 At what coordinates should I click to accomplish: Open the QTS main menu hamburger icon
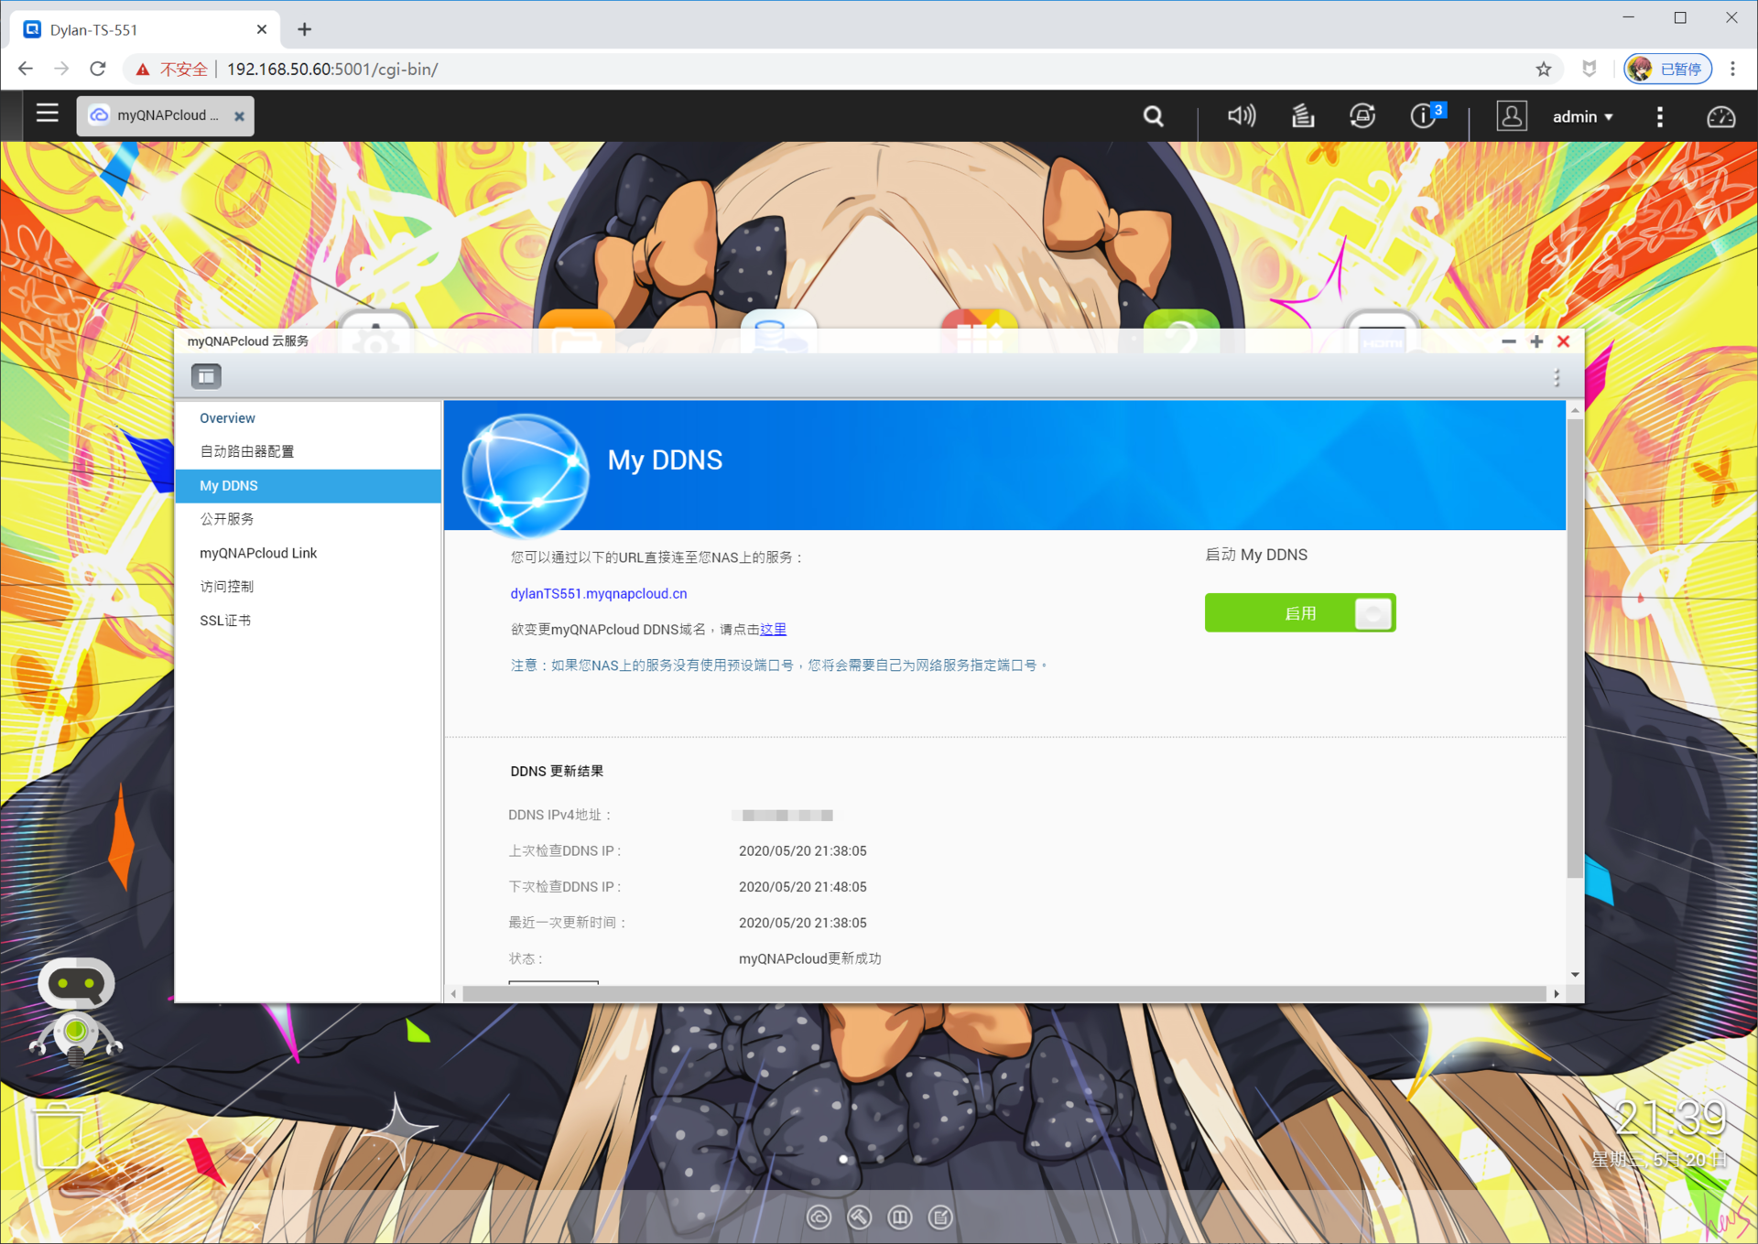click(47, 114)
